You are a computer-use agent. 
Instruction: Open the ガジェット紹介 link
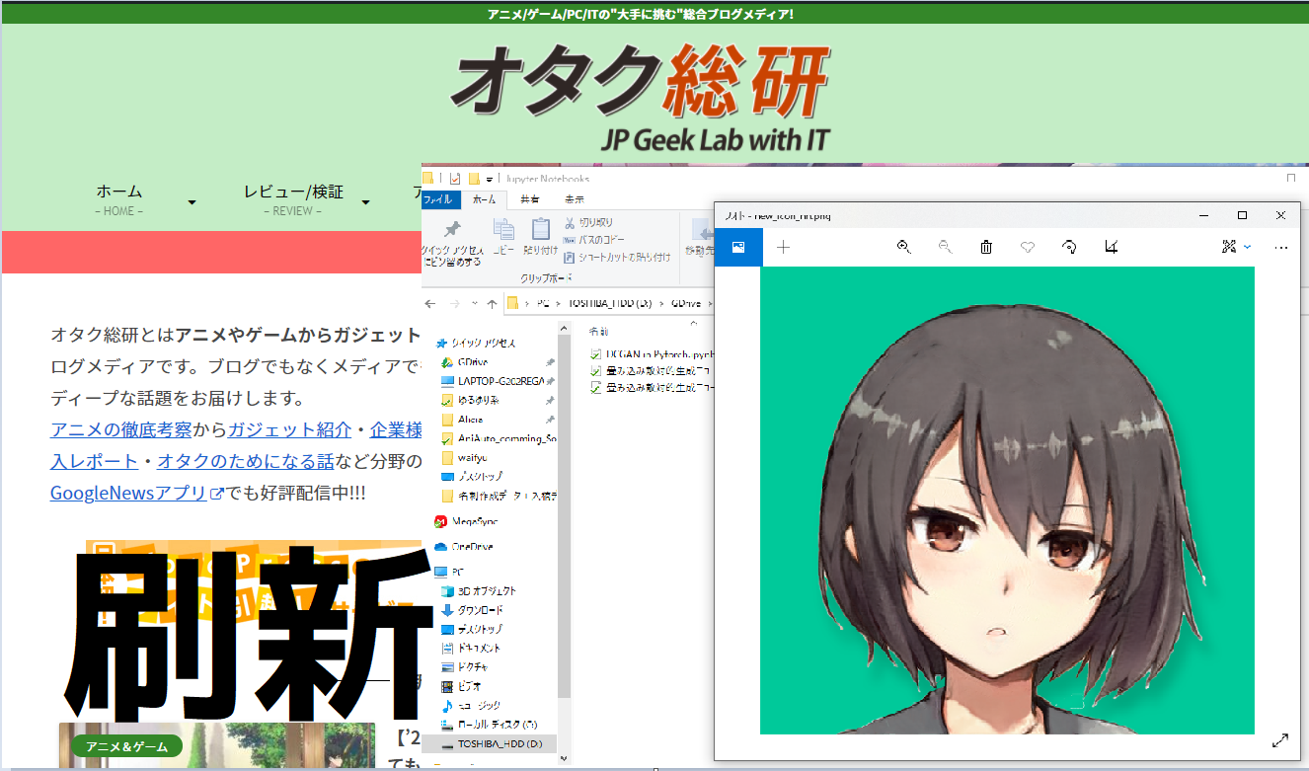pyautogui.click(x=290, y=429)
